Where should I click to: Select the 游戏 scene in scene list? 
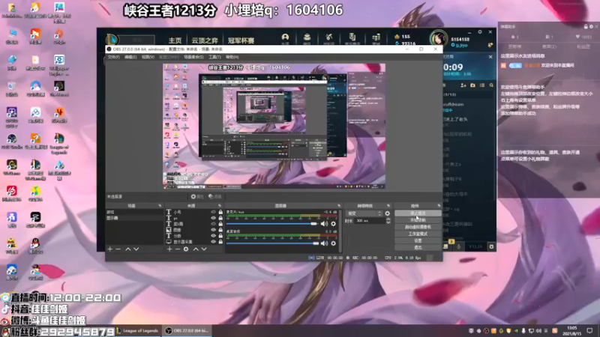pos(134,212)
